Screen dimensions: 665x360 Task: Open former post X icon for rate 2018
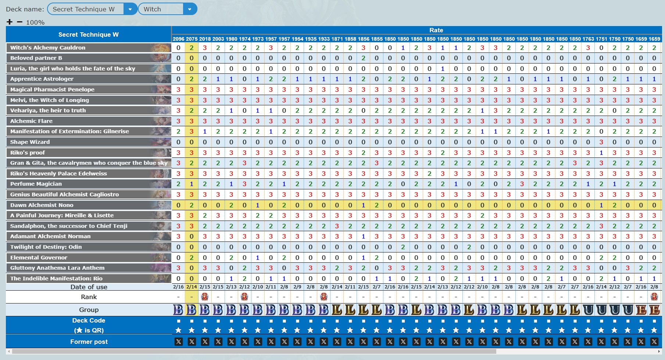205,342
